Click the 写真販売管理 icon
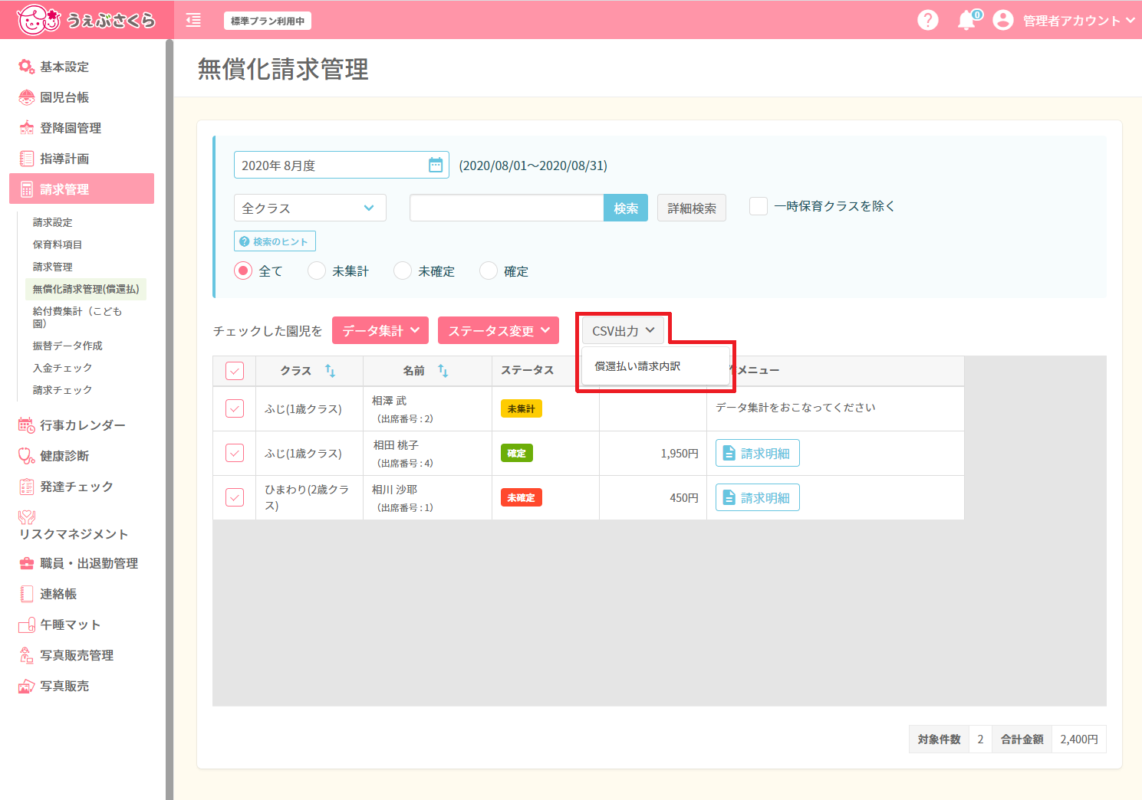The image size is (1142, 800). pos(27,655)
